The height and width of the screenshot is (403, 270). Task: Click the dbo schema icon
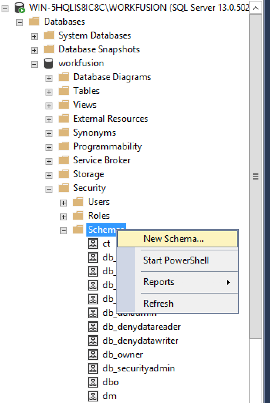(93, 383)
